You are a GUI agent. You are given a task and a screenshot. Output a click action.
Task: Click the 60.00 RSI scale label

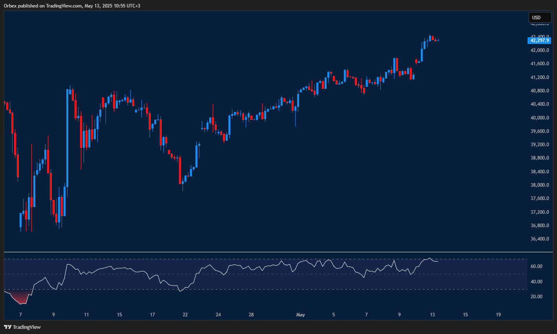(x=536, y=266)
